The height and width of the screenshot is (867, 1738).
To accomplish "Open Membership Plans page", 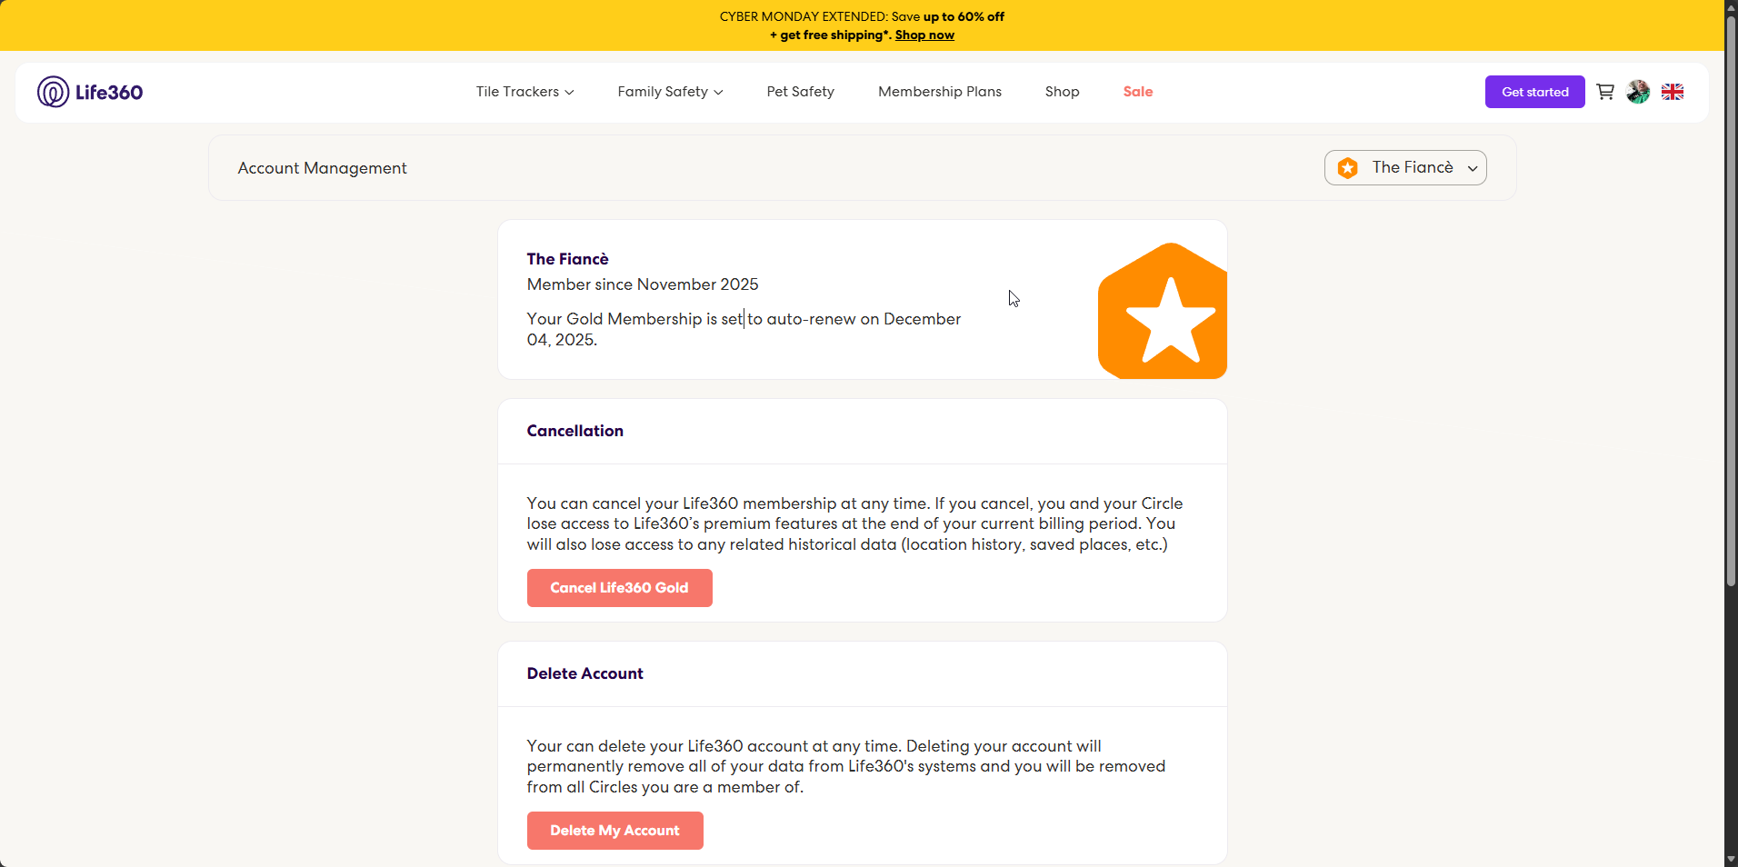I will coord(939,92).
